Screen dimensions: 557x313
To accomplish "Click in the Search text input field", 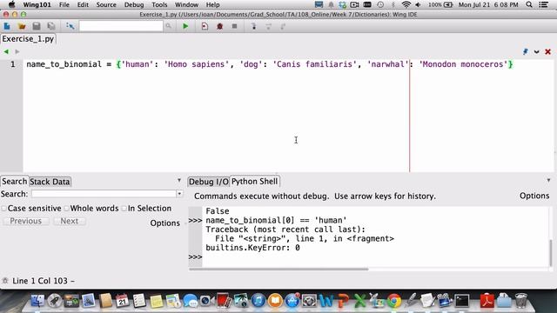I will (104, 194).
